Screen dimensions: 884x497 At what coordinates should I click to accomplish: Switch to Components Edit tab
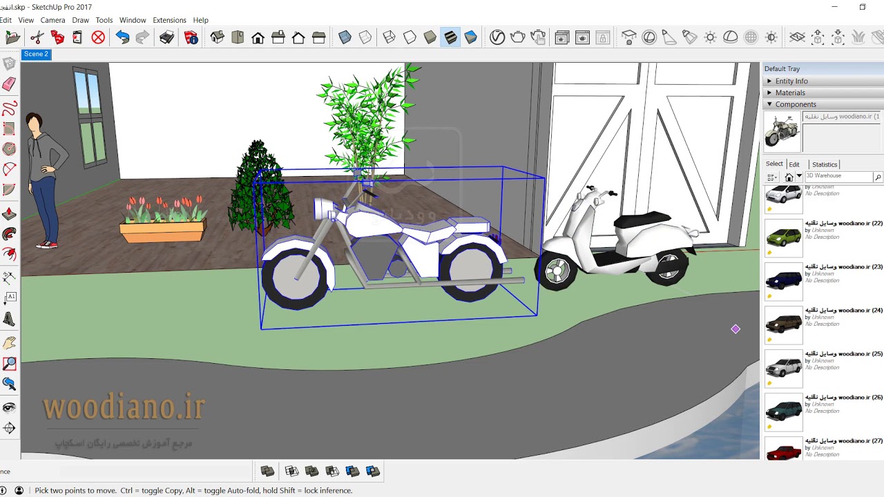pyautogui.click(x=794, y=164)
